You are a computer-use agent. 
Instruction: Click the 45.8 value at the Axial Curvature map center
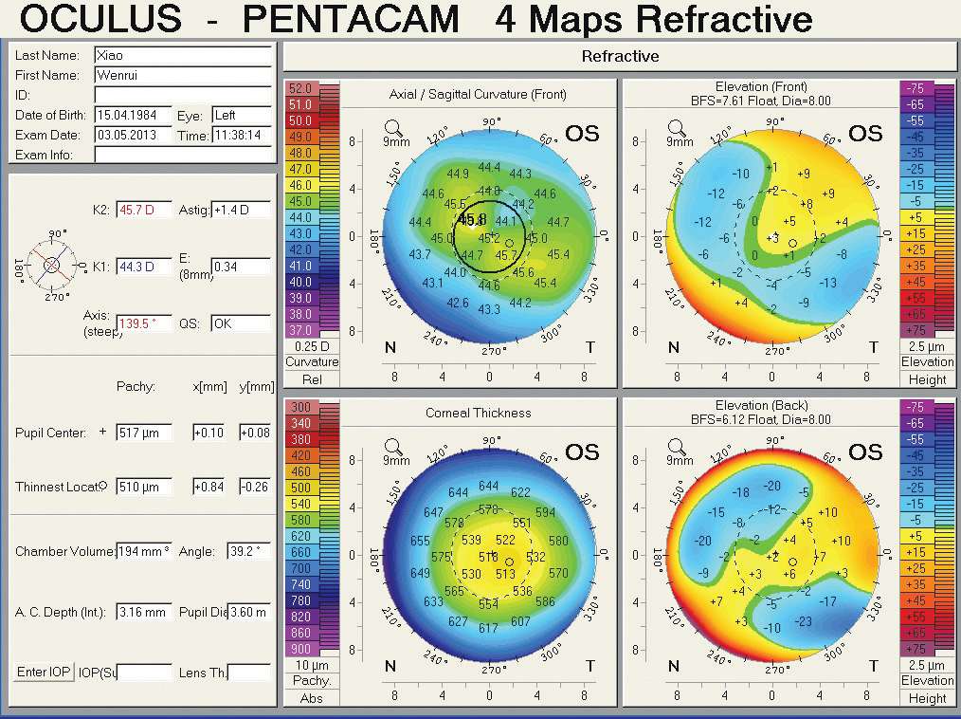click(472, 220)
